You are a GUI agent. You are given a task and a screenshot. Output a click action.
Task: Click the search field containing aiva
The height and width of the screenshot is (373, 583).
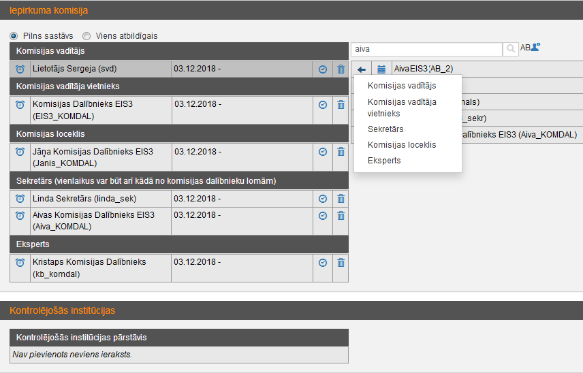[x=426, y=49]
